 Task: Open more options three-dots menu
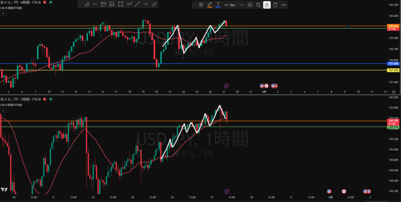click(x=284, y=5)
